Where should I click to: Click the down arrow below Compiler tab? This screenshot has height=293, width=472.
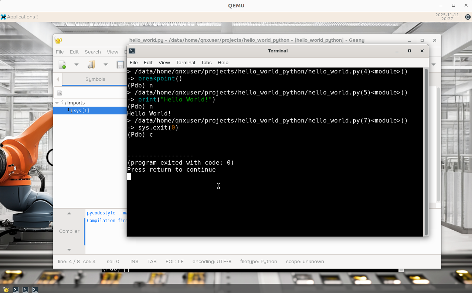click(69, 250)
